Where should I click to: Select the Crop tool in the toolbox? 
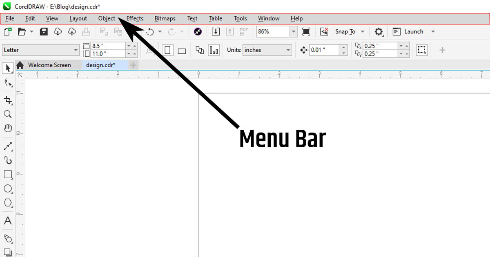point(7,100)
